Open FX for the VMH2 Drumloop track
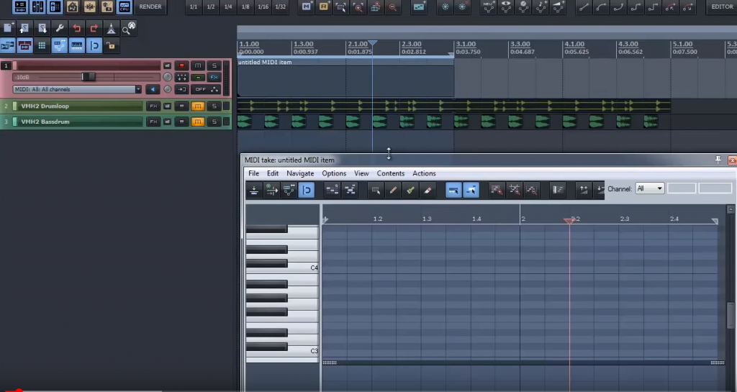737x392 pixels. [x=153, y=106]
